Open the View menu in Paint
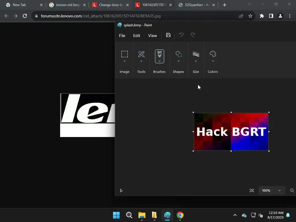The width and height of the screenshot is (296, 222). 152,36
